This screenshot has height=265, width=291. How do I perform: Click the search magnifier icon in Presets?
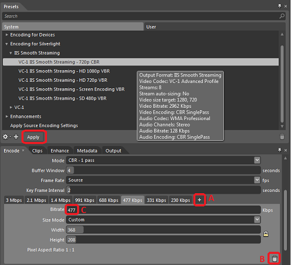point(282,16)
